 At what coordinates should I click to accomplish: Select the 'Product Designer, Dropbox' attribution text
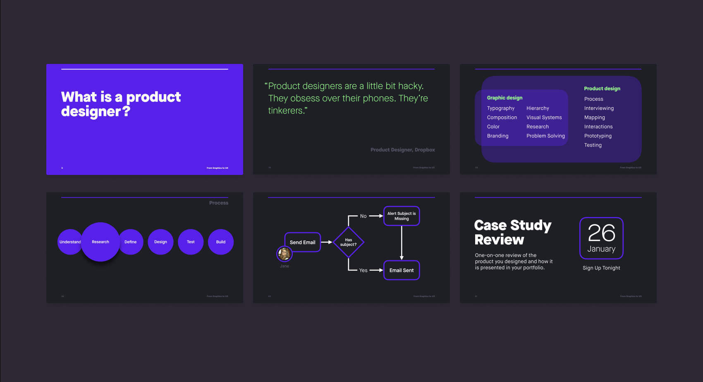(402, 150)
